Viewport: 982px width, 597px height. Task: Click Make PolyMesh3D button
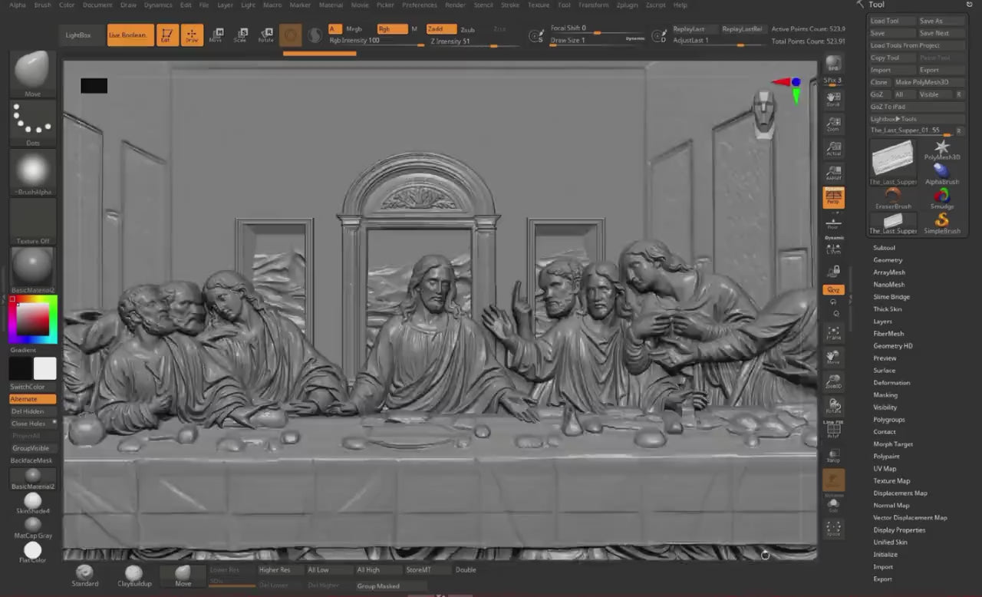point(928,82)
